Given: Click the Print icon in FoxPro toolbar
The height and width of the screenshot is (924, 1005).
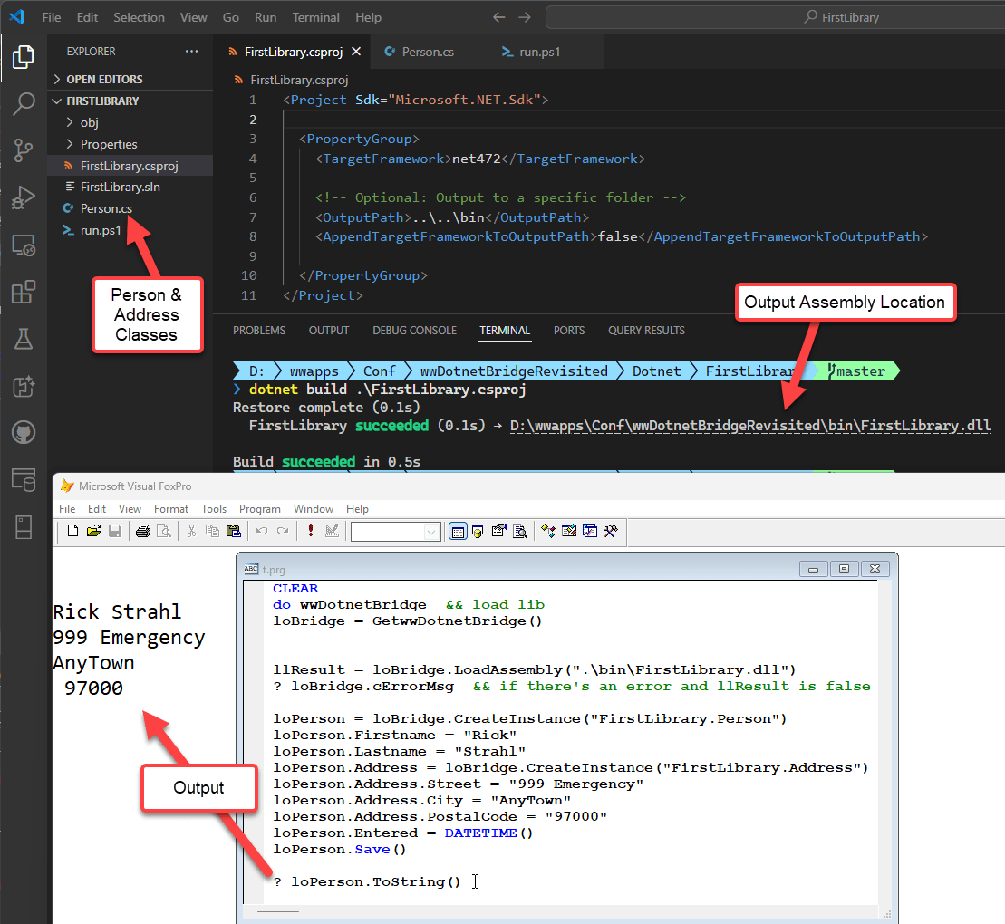Looking at the screenshot, I should coord(142,532).
